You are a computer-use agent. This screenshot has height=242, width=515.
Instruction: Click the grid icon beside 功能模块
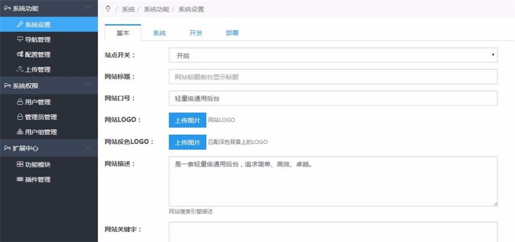[19, 165]
